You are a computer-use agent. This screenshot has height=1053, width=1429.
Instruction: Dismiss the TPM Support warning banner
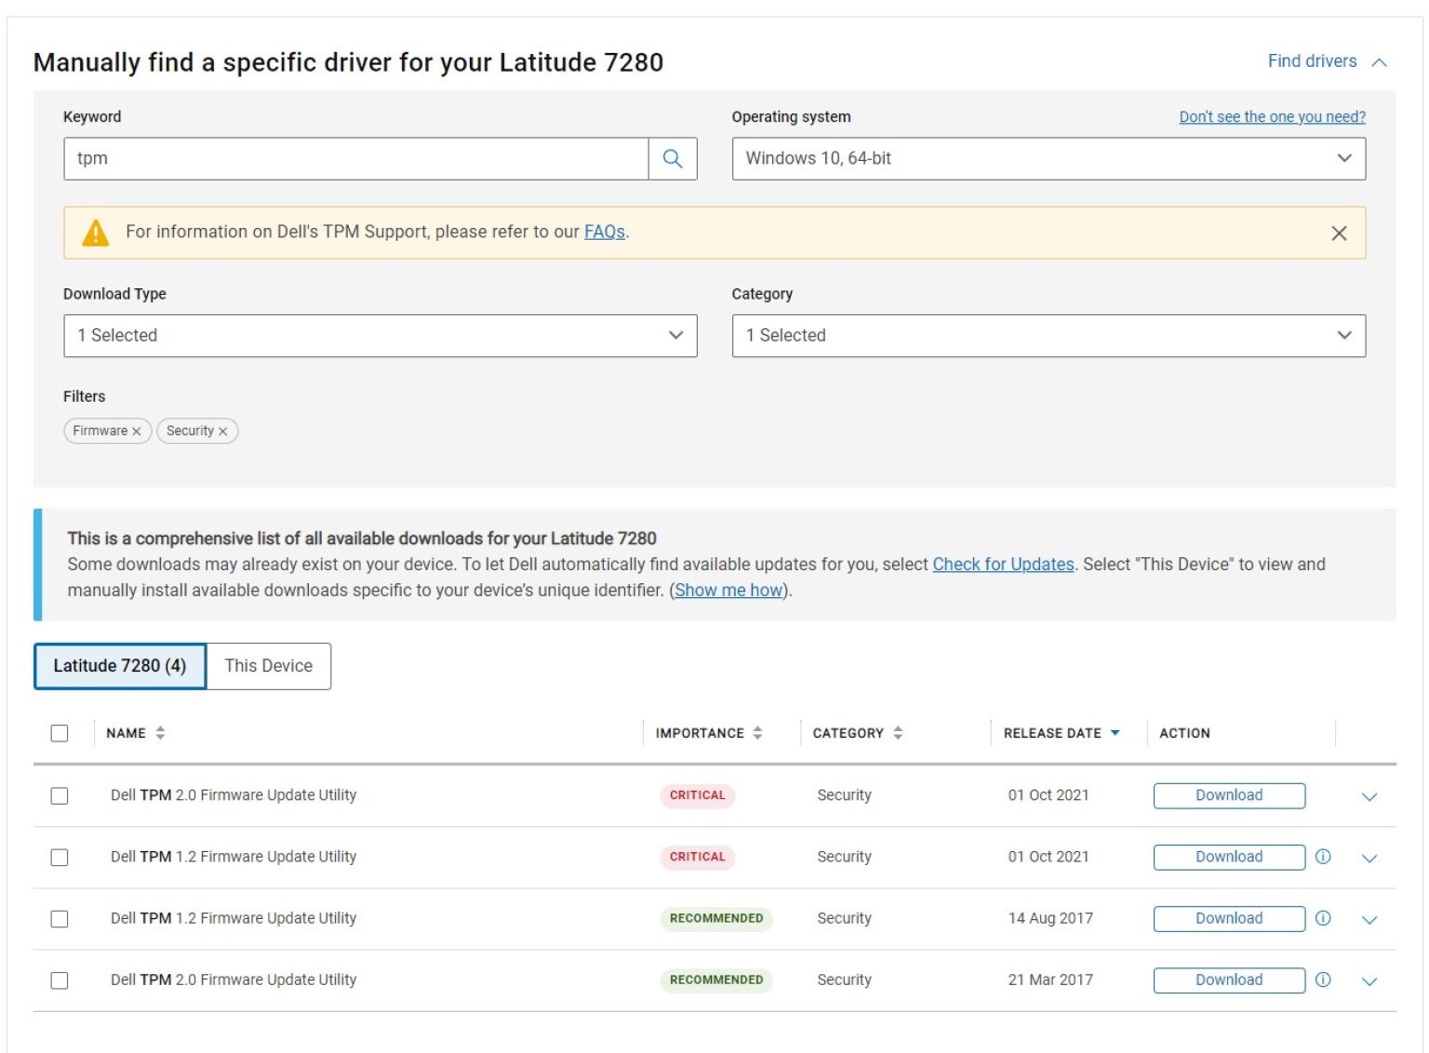point(1339,233)
